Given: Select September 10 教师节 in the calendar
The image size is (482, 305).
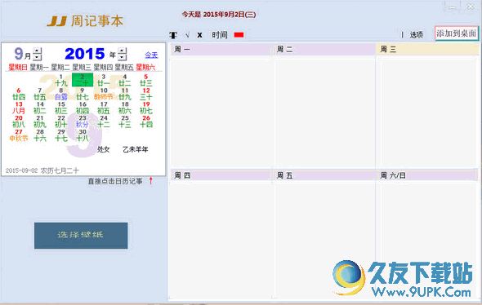Looking at the screenshot, I should 104,94.
